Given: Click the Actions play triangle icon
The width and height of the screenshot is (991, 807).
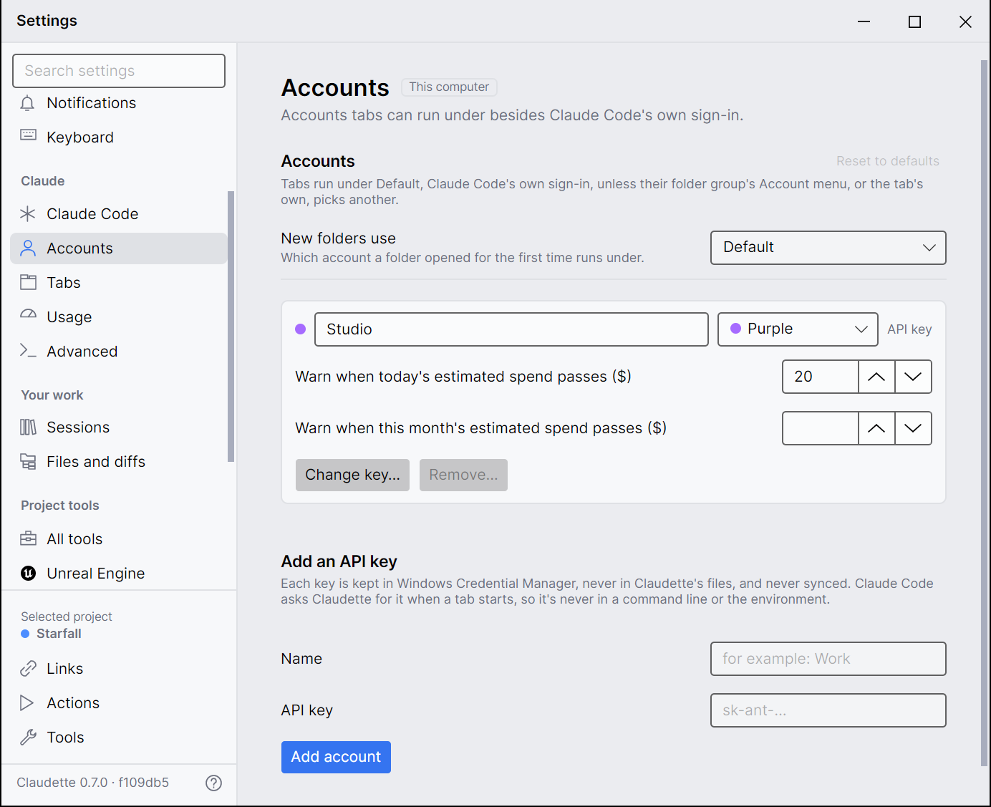Looking at the screenshot, I should pyautogui.click(x=27, y=702).
